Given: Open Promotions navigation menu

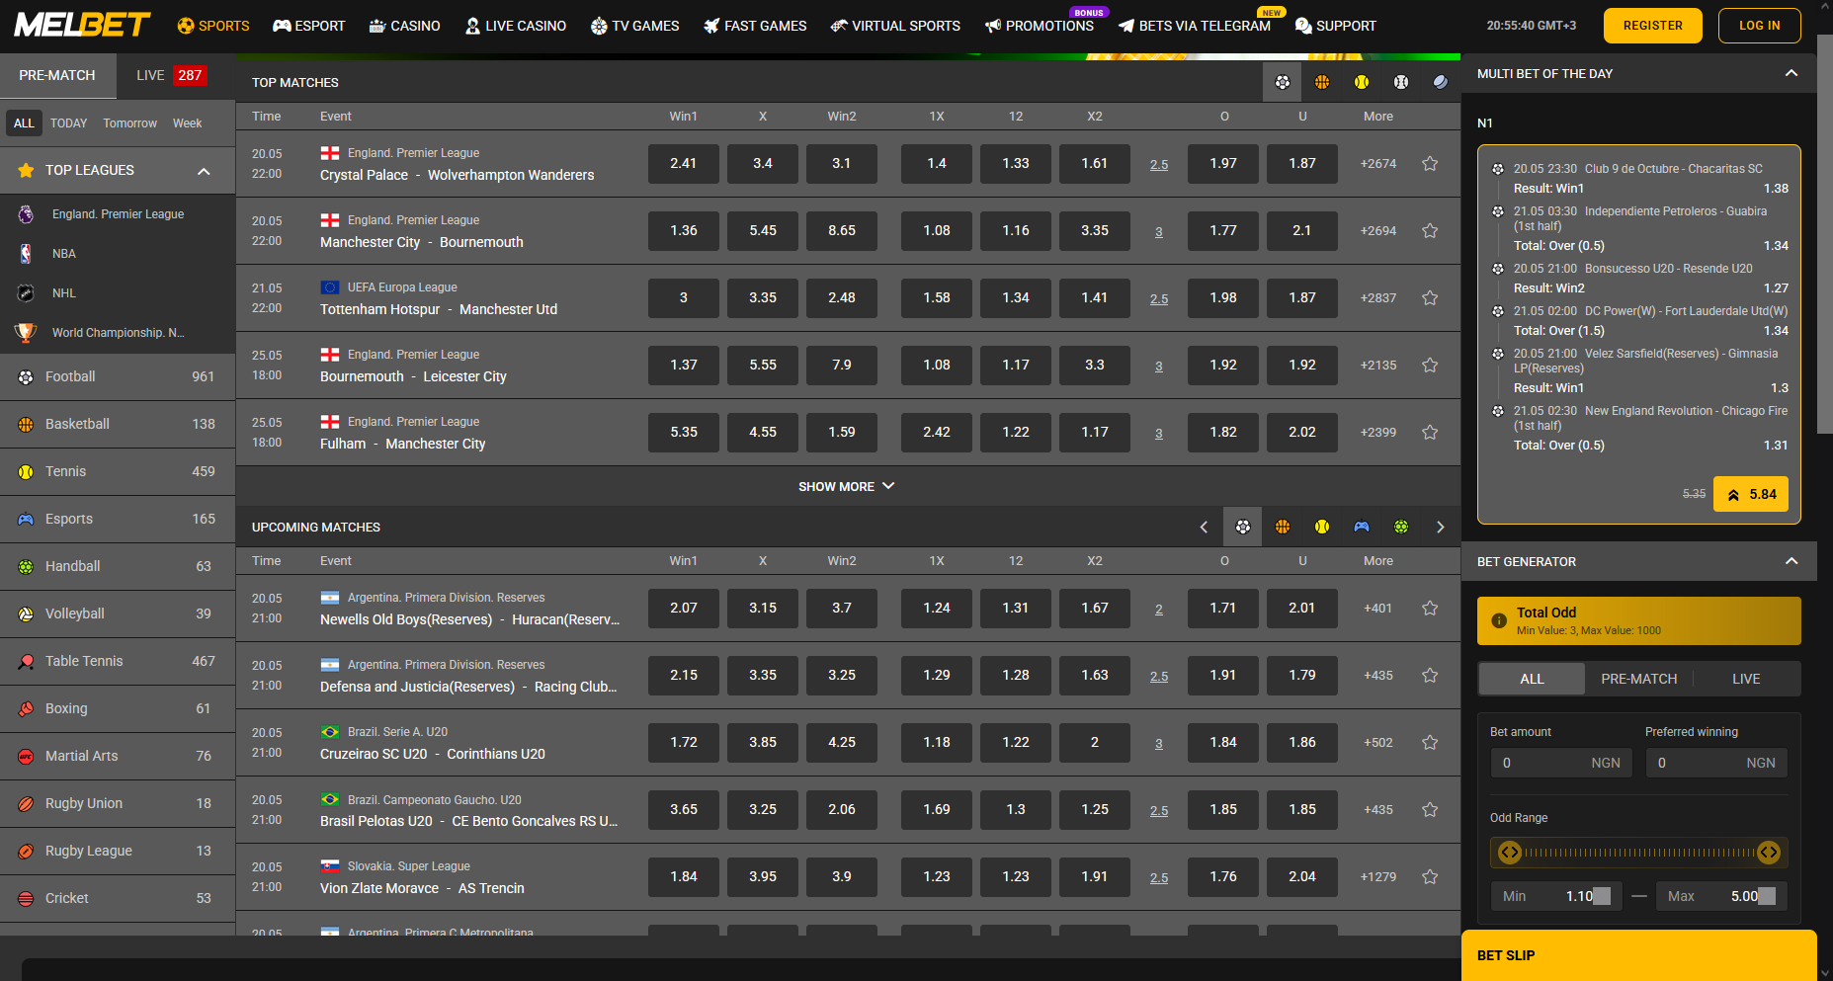Looking at the screenshot, I should pyautogui.click(x=1039, y=26).
